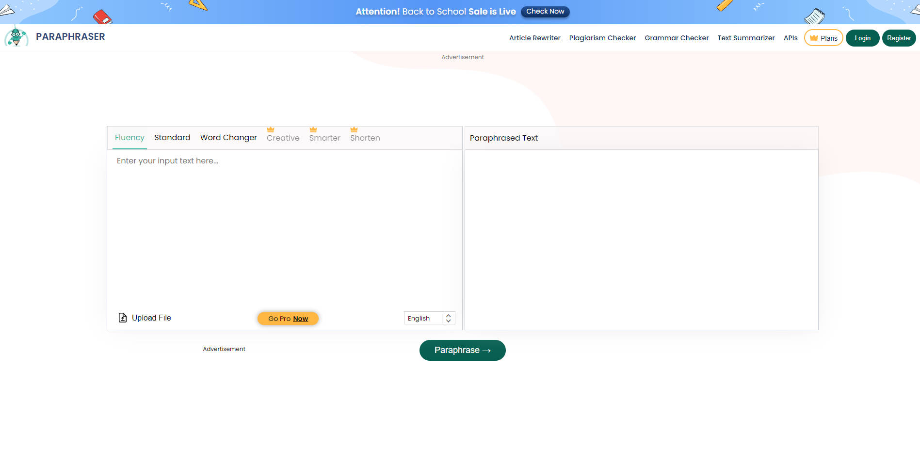Open Plagiarism Checker from the navigation
The width and height of the screenshot is (920, 449).
coord(602,38)
